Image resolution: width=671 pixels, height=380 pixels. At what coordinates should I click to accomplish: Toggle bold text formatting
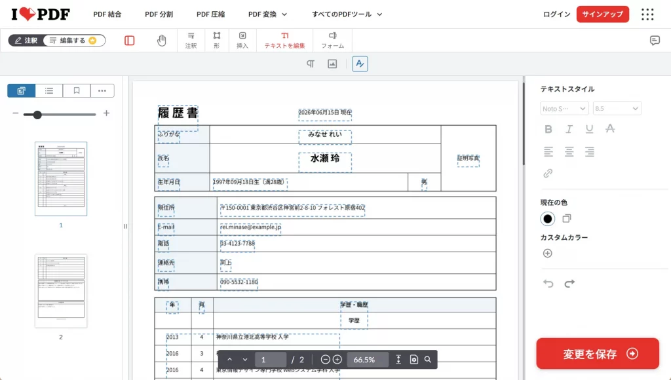point(548,129)
